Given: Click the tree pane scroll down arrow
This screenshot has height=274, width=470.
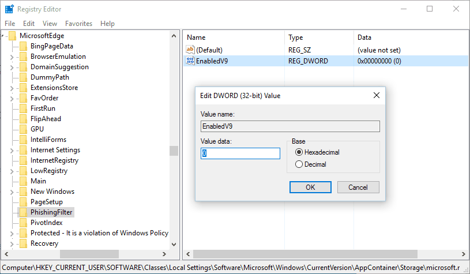Looking at the screenshot, I should pyautogui.click(x=174, y=245).
